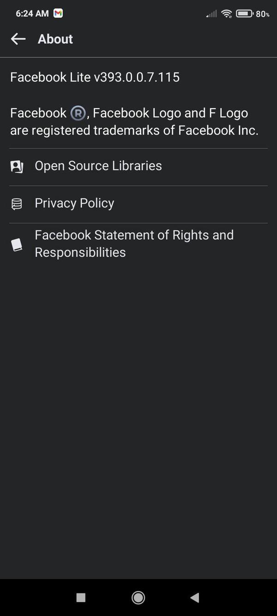Click the Privacy Policy database icon

(17, 203)
